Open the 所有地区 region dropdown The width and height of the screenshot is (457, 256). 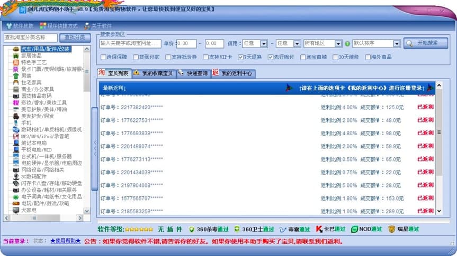[x=338, y=44]
